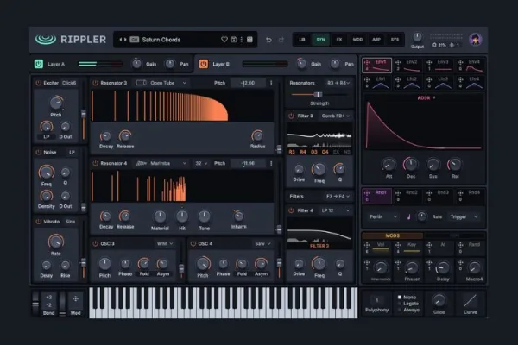
Task: Open the R3 → R4 resonator routing dropdown
Action: click(x=338, y=83)
